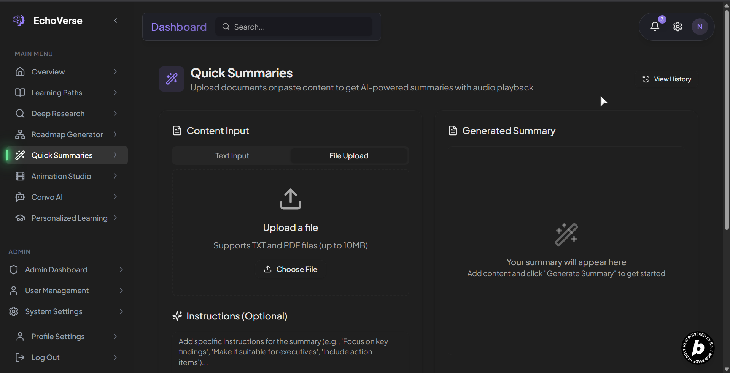This screenshot has height=373, width=730.
Task: Click the Bolt badge icon
Action: coord(698,348)
